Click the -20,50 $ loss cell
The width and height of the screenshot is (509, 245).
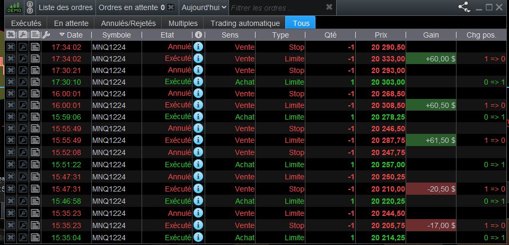pyautogui.click(x=431, y=188)
